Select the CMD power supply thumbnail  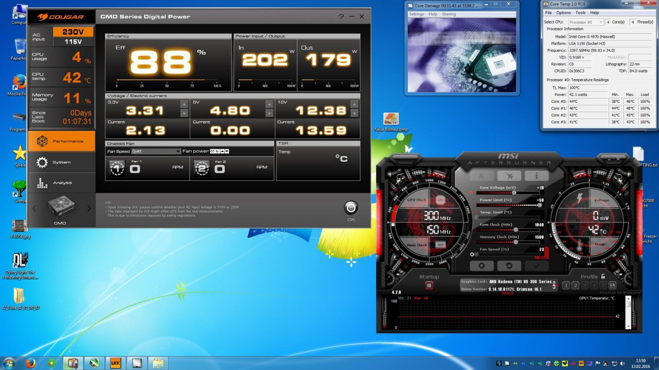tap(61, 208)
